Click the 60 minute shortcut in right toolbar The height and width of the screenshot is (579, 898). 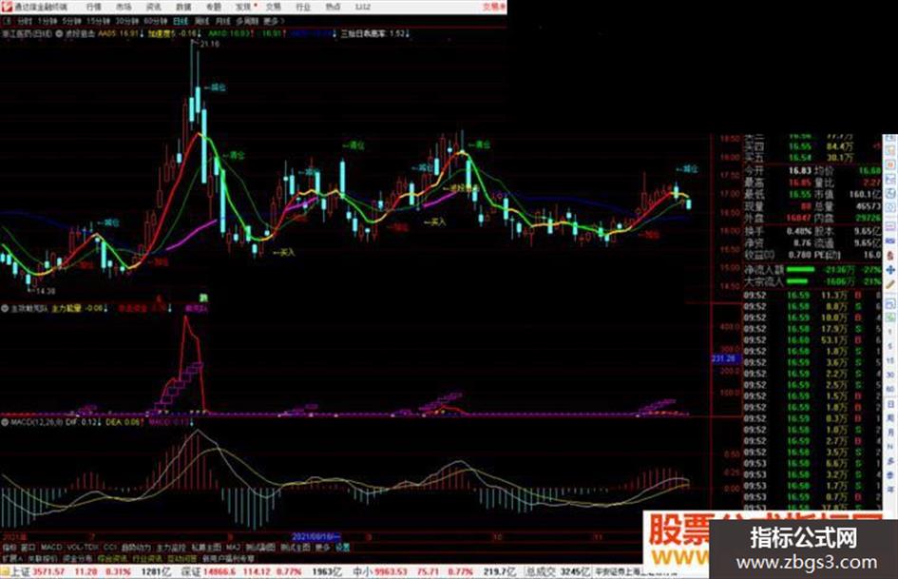[x=890, y=389]
